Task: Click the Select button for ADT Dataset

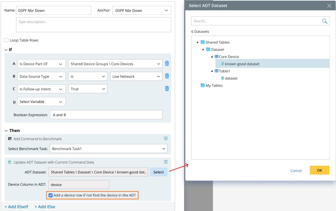Action: (159, 172)
